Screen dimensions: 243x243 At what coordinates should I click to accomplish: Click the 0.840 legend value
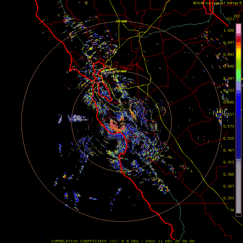pyautogui.click(x=229, y=66)
